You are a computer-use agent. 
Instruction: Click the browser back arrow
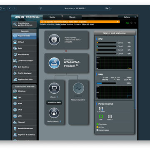coord(10,8)
